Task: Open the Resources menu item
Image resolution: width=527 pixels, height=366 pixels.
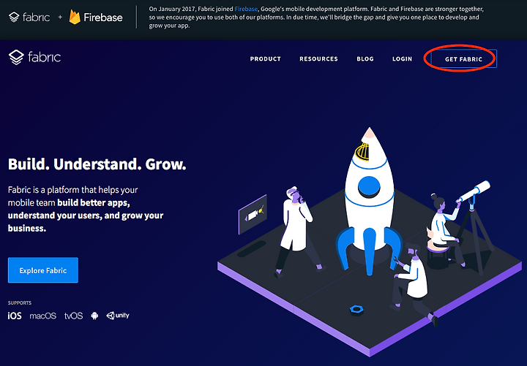Action: pos(318,58)
